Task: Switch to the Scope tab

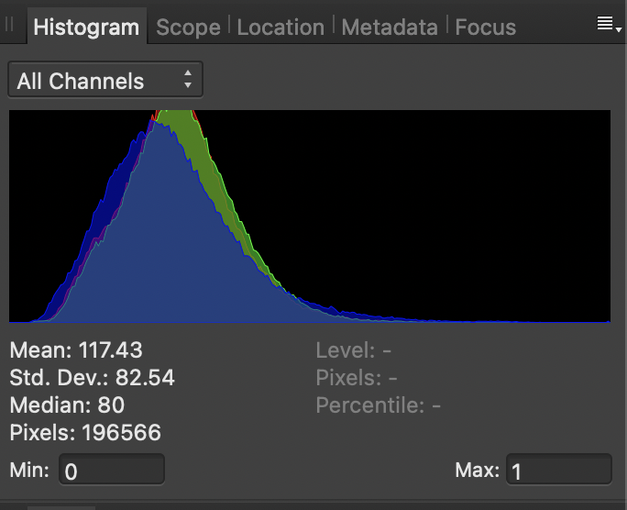Action: (x=188, y=28)
